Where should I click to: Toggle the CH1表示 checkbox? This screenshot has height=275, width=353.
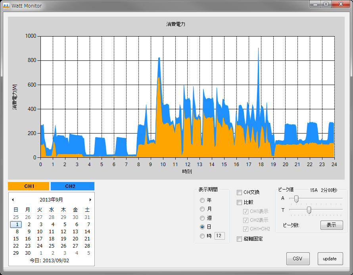click(x=246, y=211)
